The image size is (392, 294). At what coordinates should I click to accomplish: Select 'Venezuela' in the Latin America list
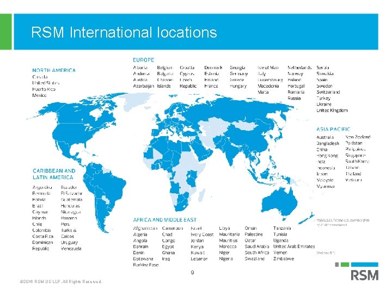coord(71,249)
